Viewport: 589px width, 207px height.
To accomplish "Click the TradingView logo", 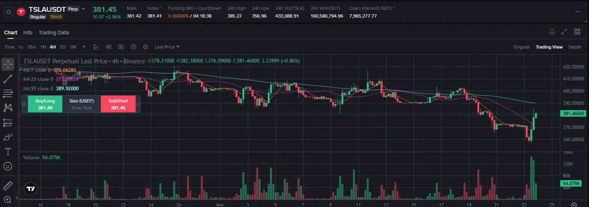I will point(30,189).
